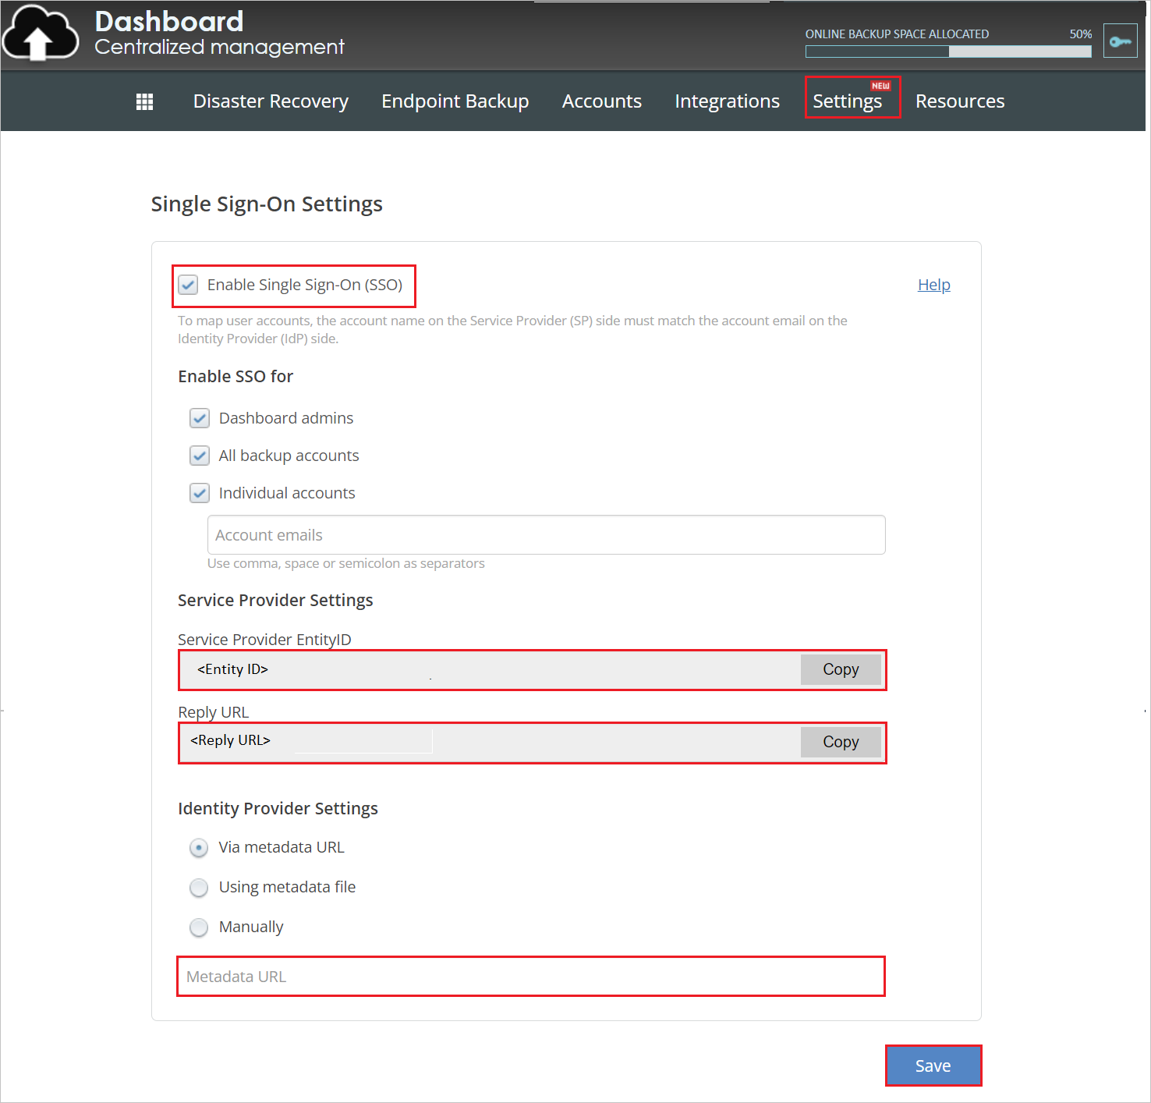Uncheck the Dashboard admins checkbox
Screen dimensions: 1151x1103
(x=200, y=418)
